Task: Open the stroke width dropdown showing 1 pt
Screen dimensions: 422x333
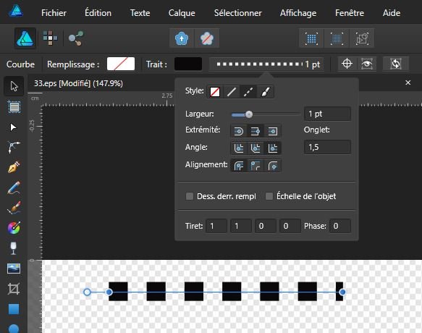Action: [x=266, y=64]
